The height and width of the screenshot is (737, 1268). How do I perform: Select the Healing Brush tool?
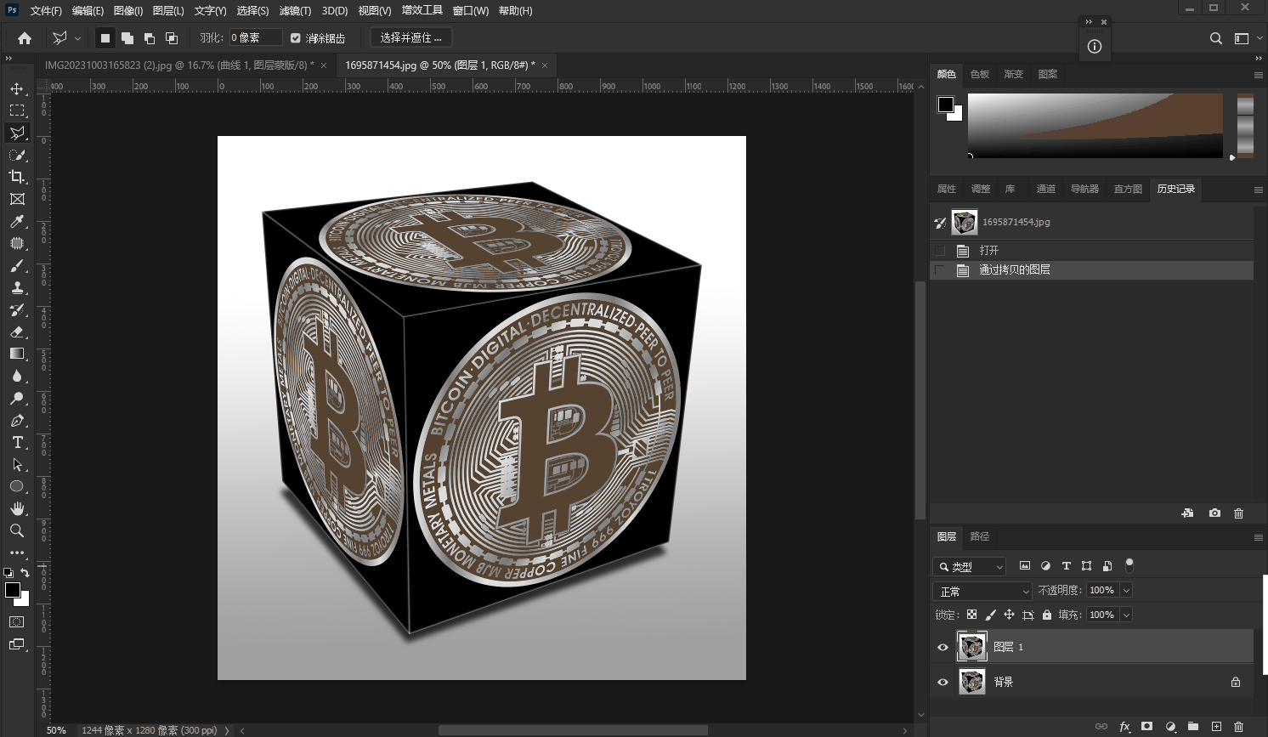(x=17, y=243)
